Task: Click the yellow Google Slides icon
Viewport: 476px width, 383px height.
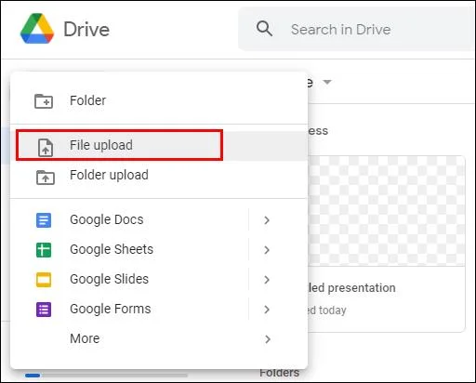Action: point(44,280)
